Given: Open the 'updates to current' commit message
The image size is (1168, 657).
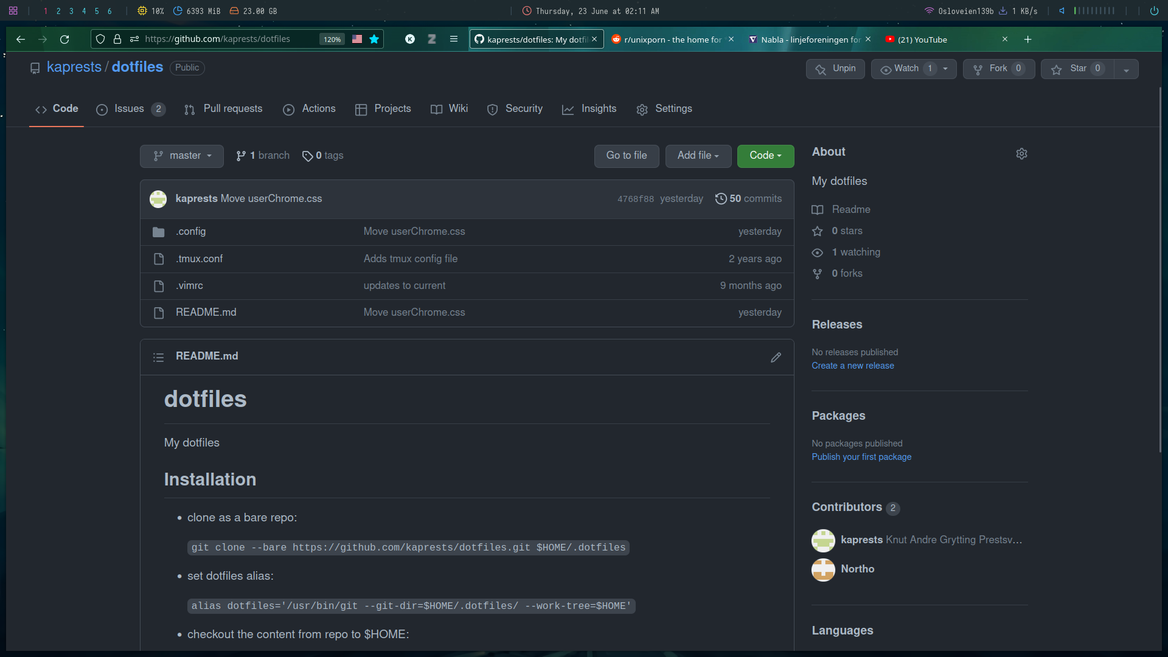Looking at the screenshot, I should point(405,286).
